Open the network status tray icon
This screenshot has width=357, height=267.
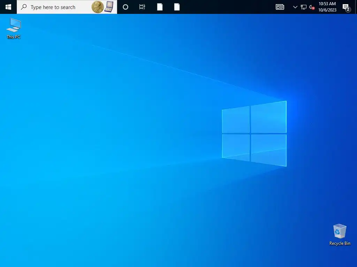click(x=304, y=7)
